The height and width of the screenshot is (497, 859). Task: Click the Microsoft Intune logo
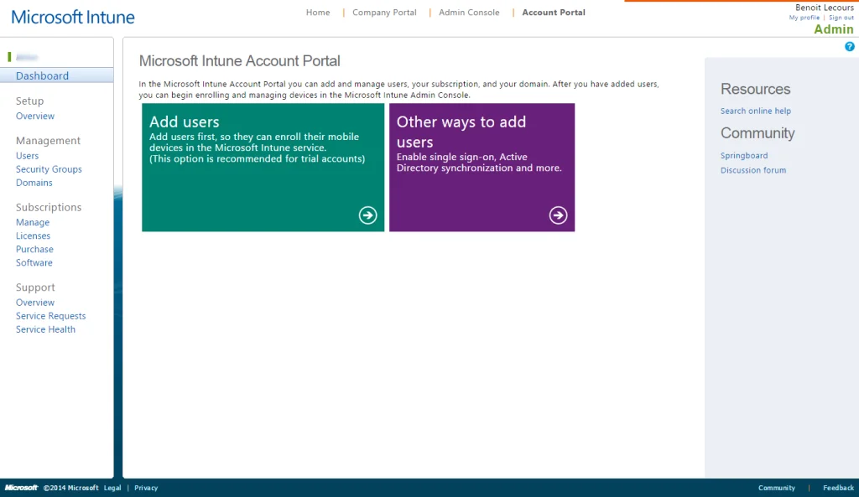click(x=73, y=17)
